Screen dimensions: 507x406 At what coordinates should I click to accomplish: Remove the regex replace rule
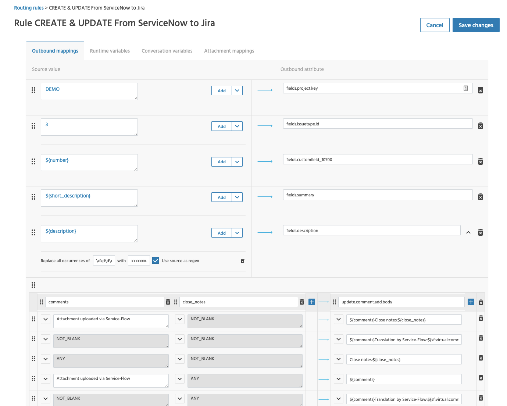(243, 261)
